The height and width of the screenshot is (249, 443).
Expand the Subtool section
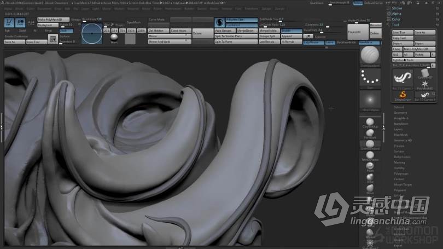[x=399, y=107]
